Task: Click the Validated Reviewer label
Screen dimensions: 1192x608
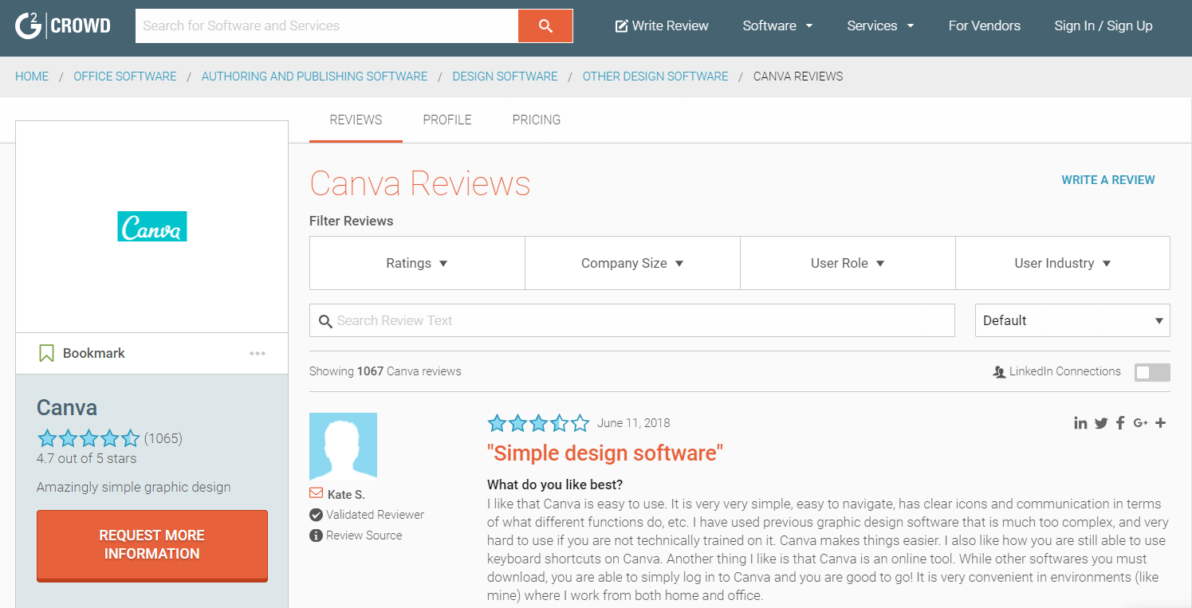Action: tap(376, 515)
